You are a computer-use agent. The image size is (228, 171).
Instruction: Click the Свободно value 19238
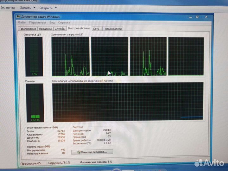(61, 141)
